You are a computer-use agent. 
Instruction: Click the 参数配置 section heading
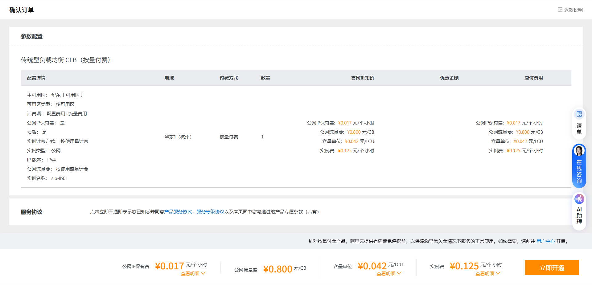tap(32, 36)
